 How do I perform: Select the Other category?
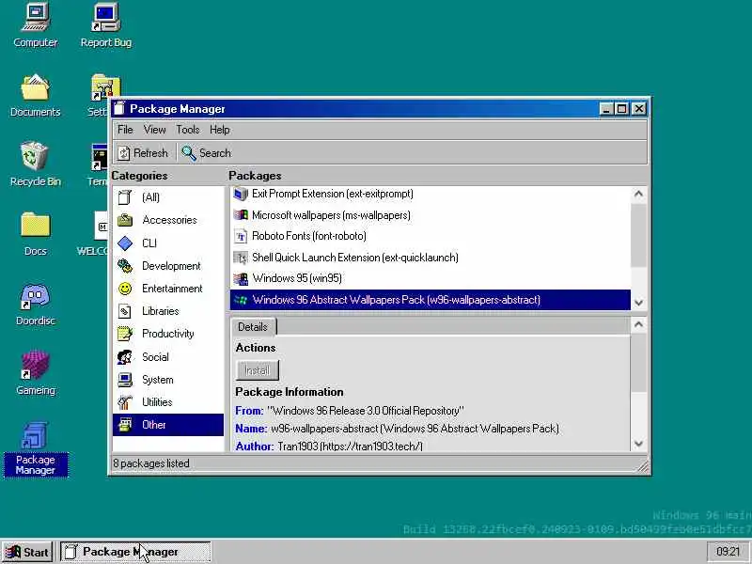(x=168, y=425)
